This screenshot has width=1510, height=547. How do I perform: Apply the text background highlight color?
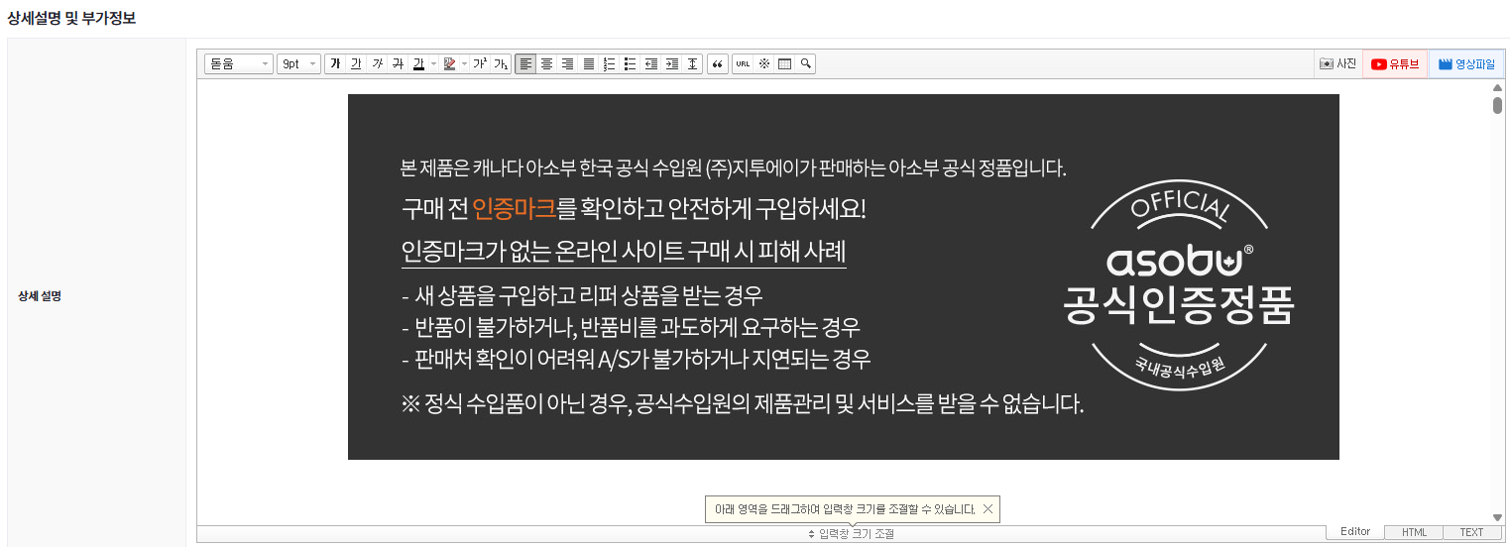(x=449, y=63)
